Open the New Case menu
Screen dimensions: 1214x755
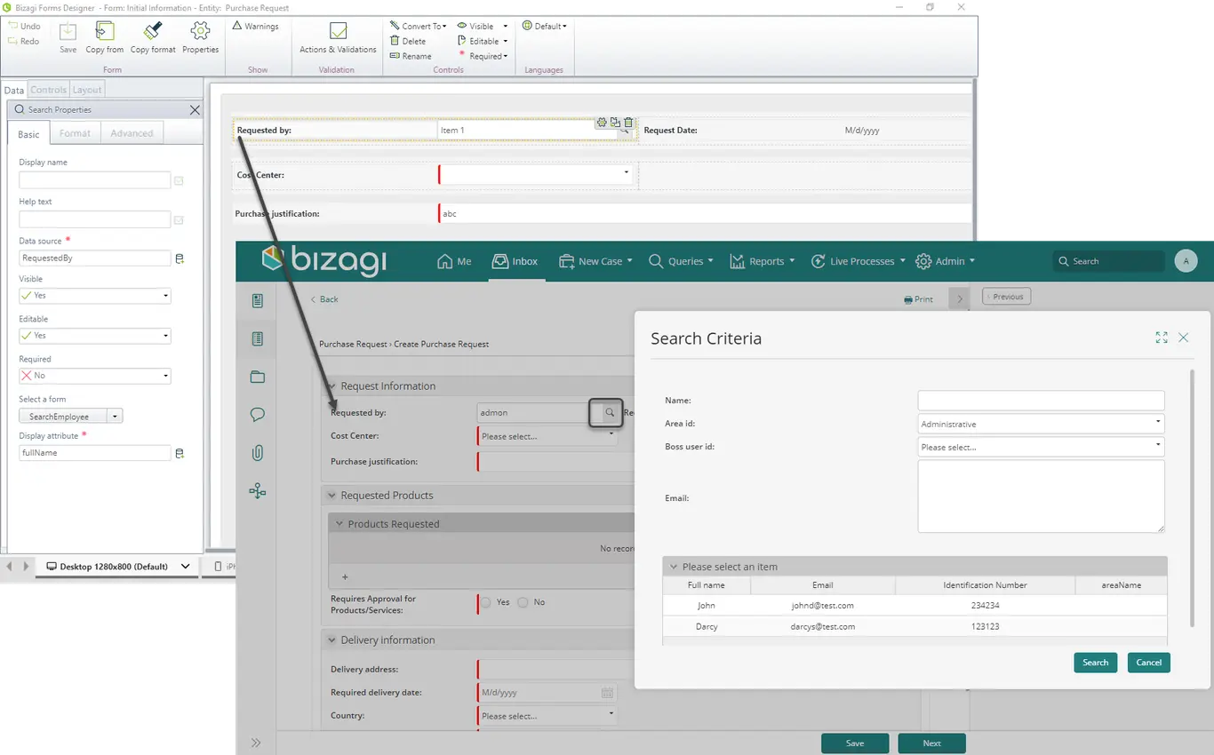[595, 261]
